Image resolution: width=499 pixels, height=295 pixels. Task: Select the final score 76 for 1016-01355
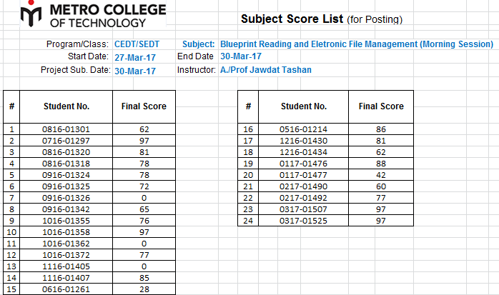pos(144,221)
